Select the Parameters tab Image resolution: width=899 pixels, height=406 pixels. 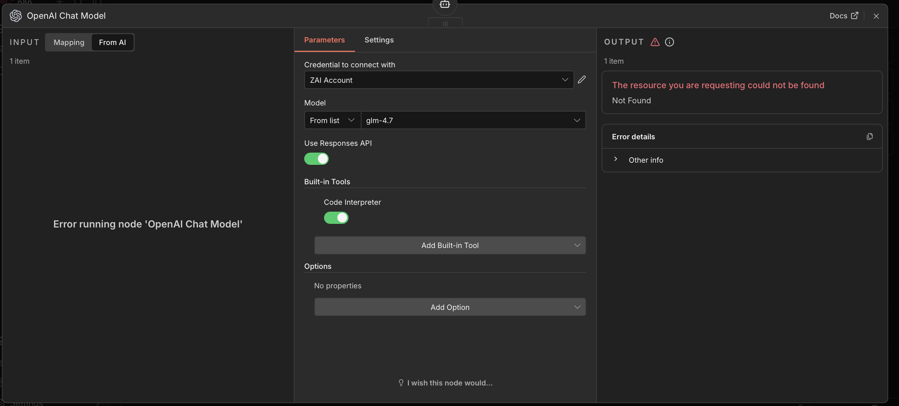click(x=324, y=40)
